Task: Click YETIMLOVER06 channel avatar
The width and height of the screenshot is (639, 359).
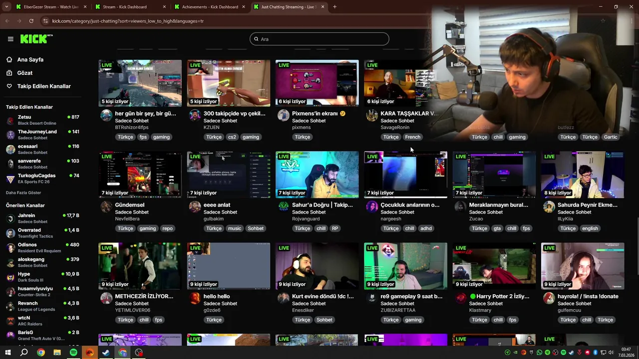Action: point(106,298)
